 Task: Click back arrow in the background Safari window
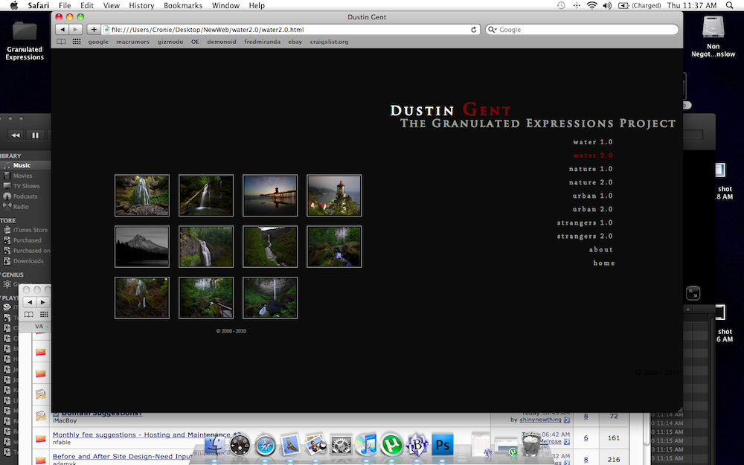pyautogui.click(x=30, y=302)
